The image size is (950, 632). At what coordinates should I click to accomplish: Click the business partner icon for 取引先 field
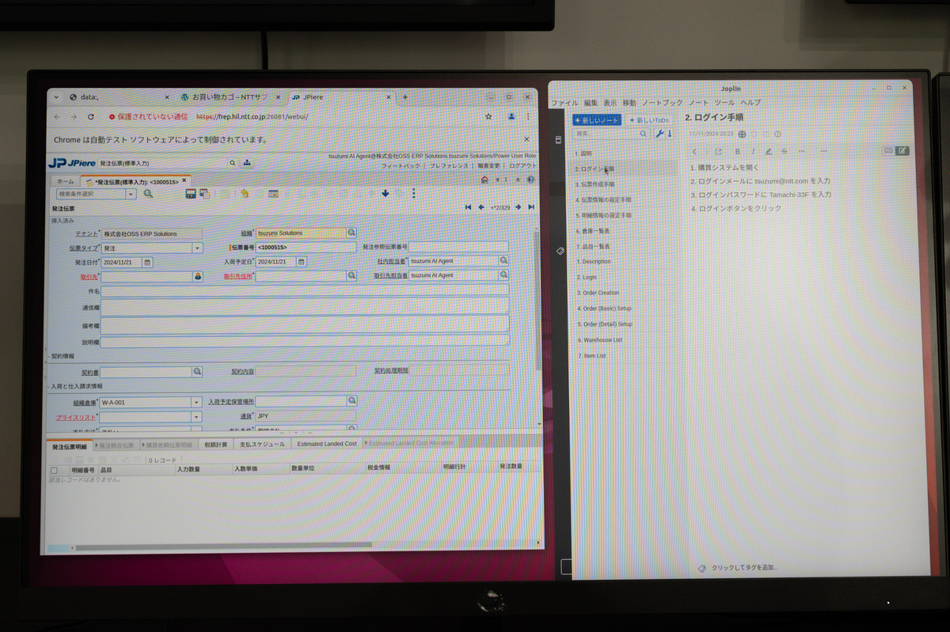198,276
